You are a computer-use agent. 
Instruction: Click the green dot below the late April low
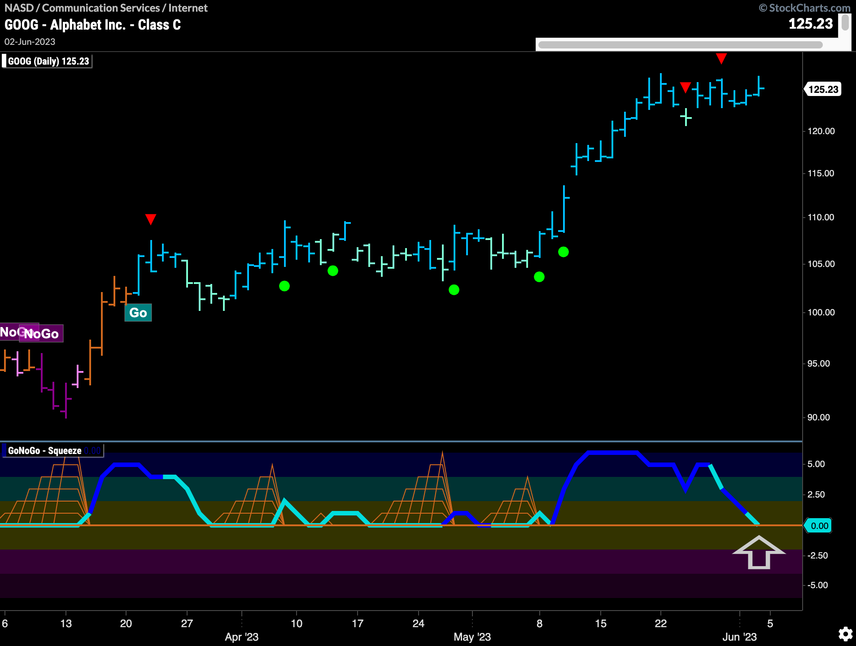pyautogui.click(x=454, y=290)
